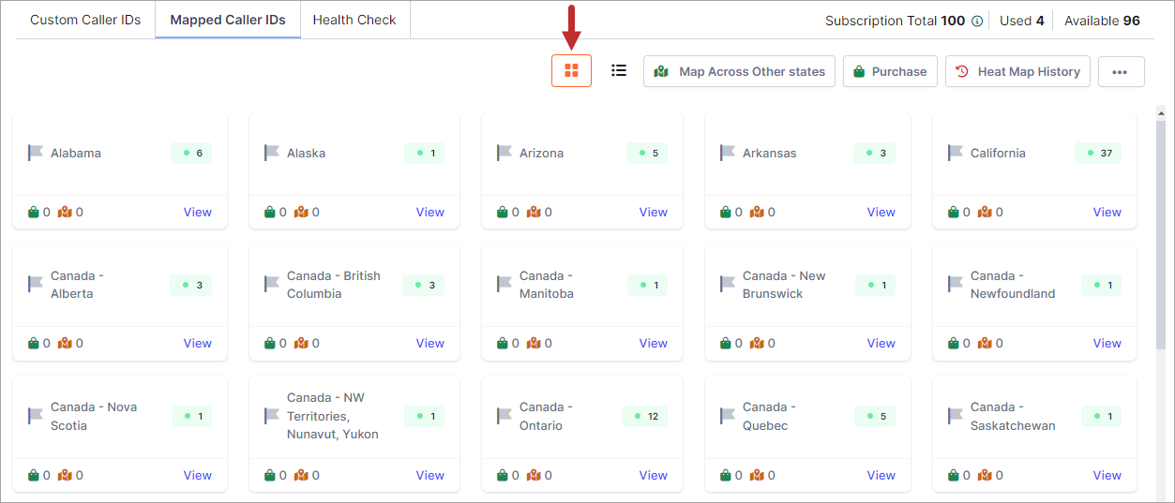The height and width of the screenshot is (503, 1175).
Task: Click Map Across Other states button
Action: tap(739, 71)
